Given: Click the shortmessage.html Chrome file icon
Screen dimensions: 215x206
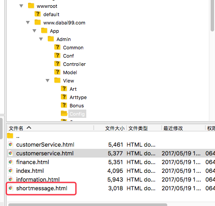Looking at the screenshot, I should [11, 188].
